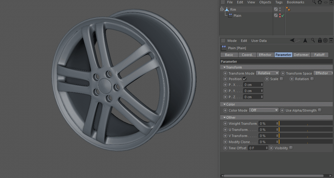
Task: Click the P . X input field
Action: point(252,85)
